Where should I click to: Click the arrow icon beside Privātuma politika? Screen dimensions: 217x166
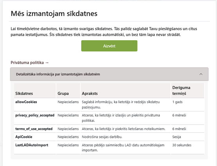click(47, 63)
